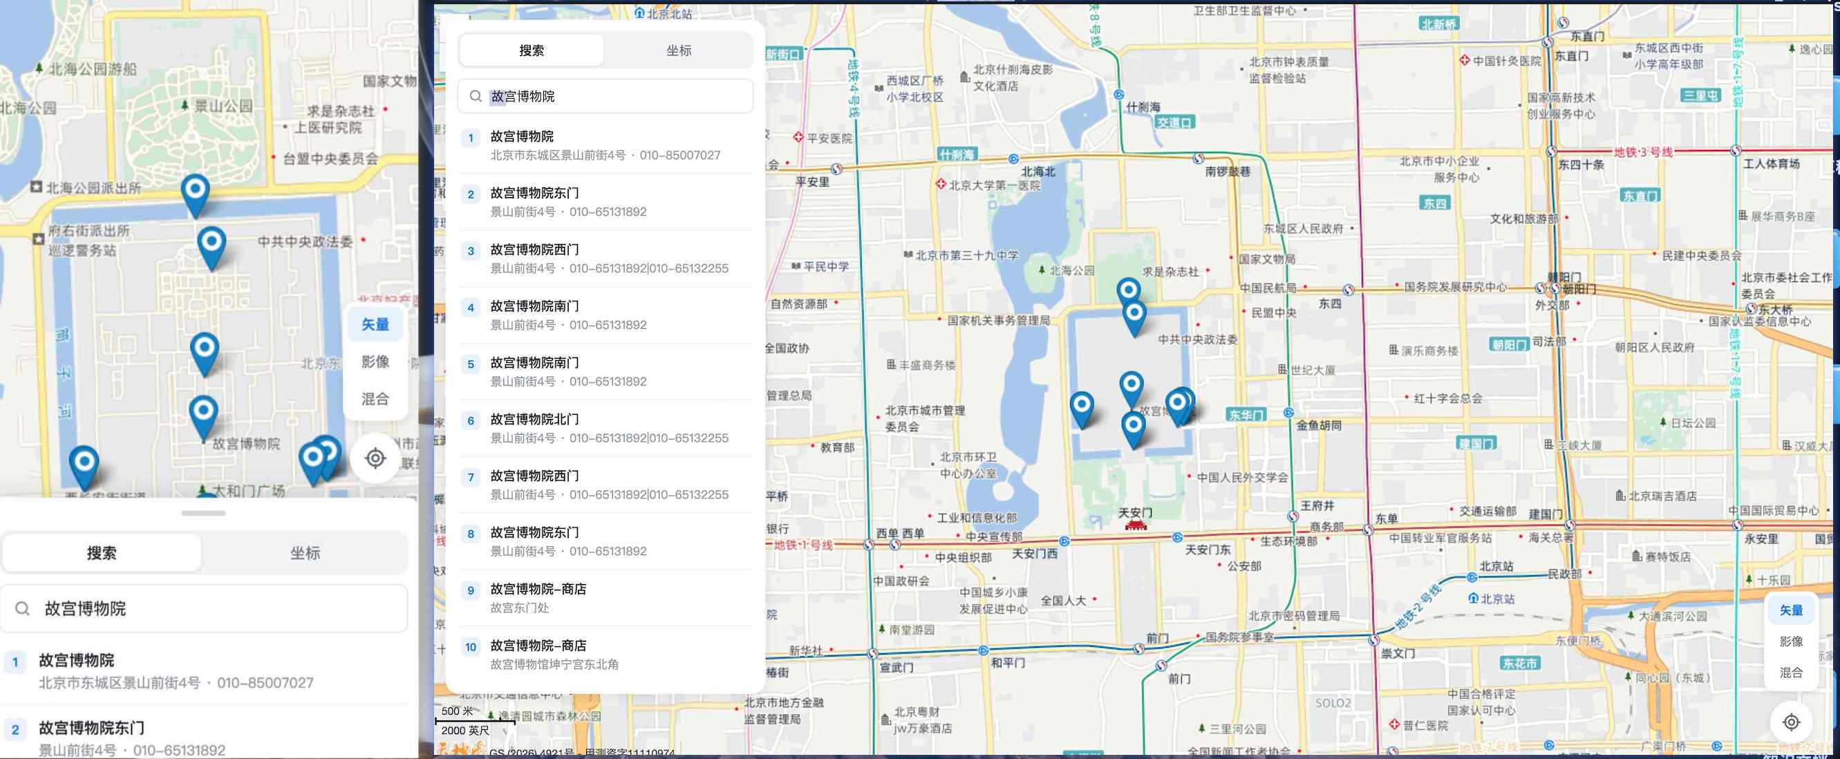
Task: Open result 3 故宫博物院西门 in right list
Action: 605,259
